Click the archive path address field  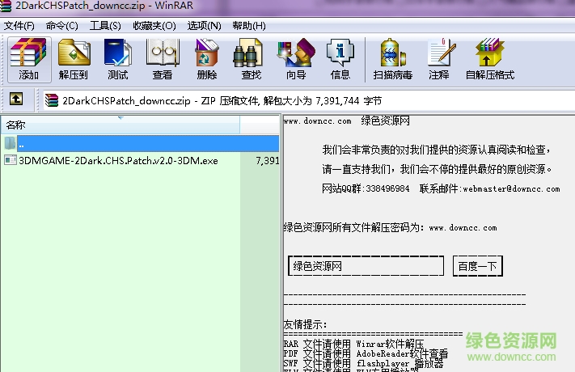(x=308, y=100)
